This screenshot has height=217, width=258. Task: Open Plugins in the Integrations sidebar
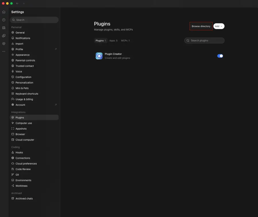point(34,118)
